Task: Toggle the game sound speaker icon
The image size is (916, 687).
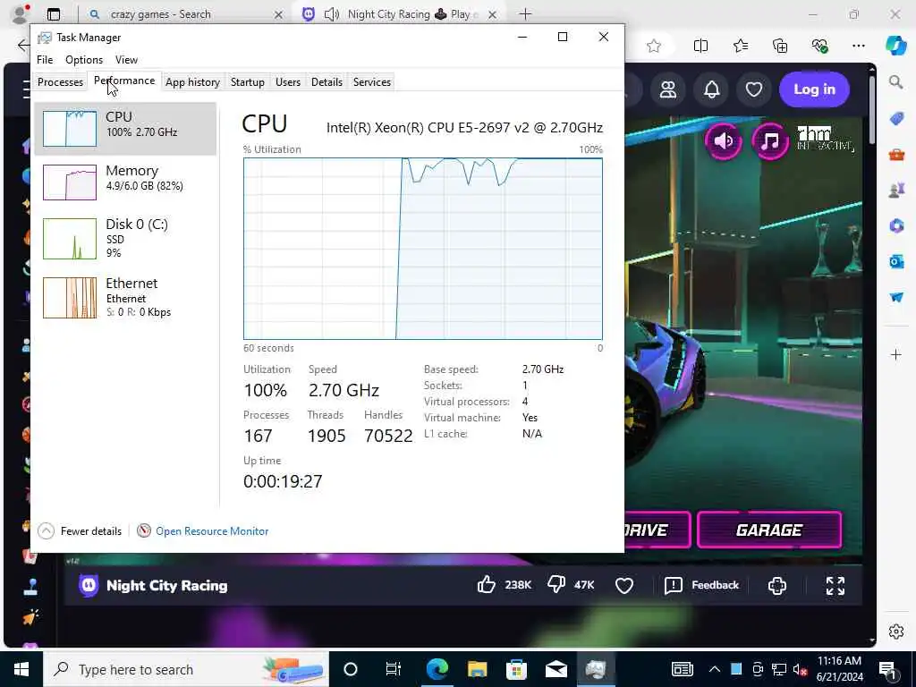Action: click(723, 140)
